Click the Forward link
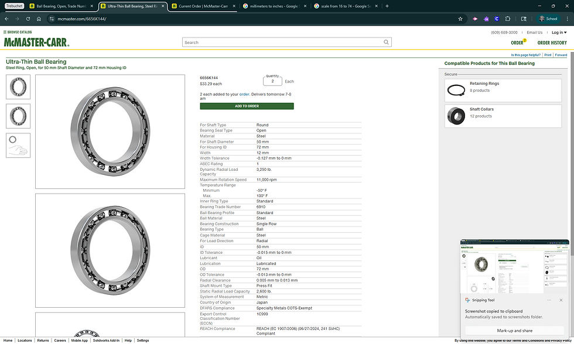 (561, 55)
